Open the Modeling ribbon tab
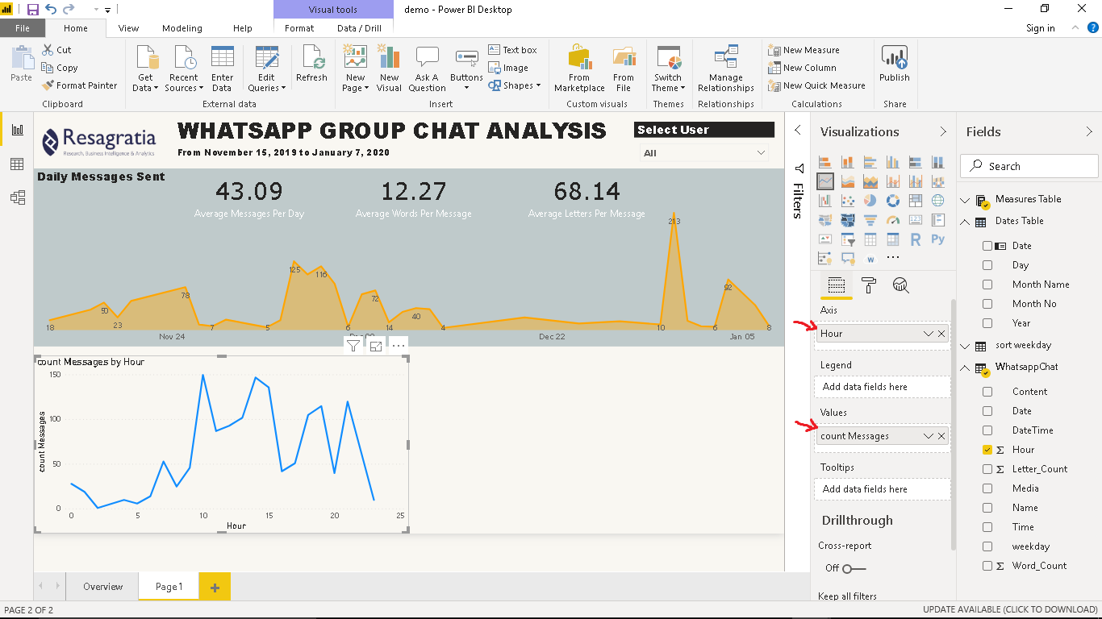Viewport: 1102px width, 619px height. coord(182,27)
